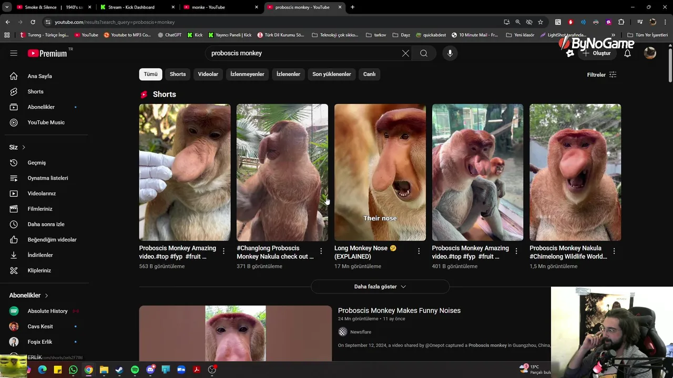Open File Explorer from the taskbar
Screen dimensions: 673x378
pos(104,370)
